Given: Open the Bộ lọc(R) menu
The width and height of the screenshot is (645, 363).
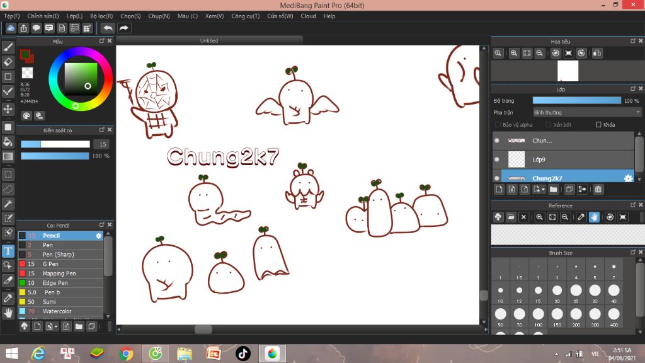Looking at the screenshot, I should (101, 16).
